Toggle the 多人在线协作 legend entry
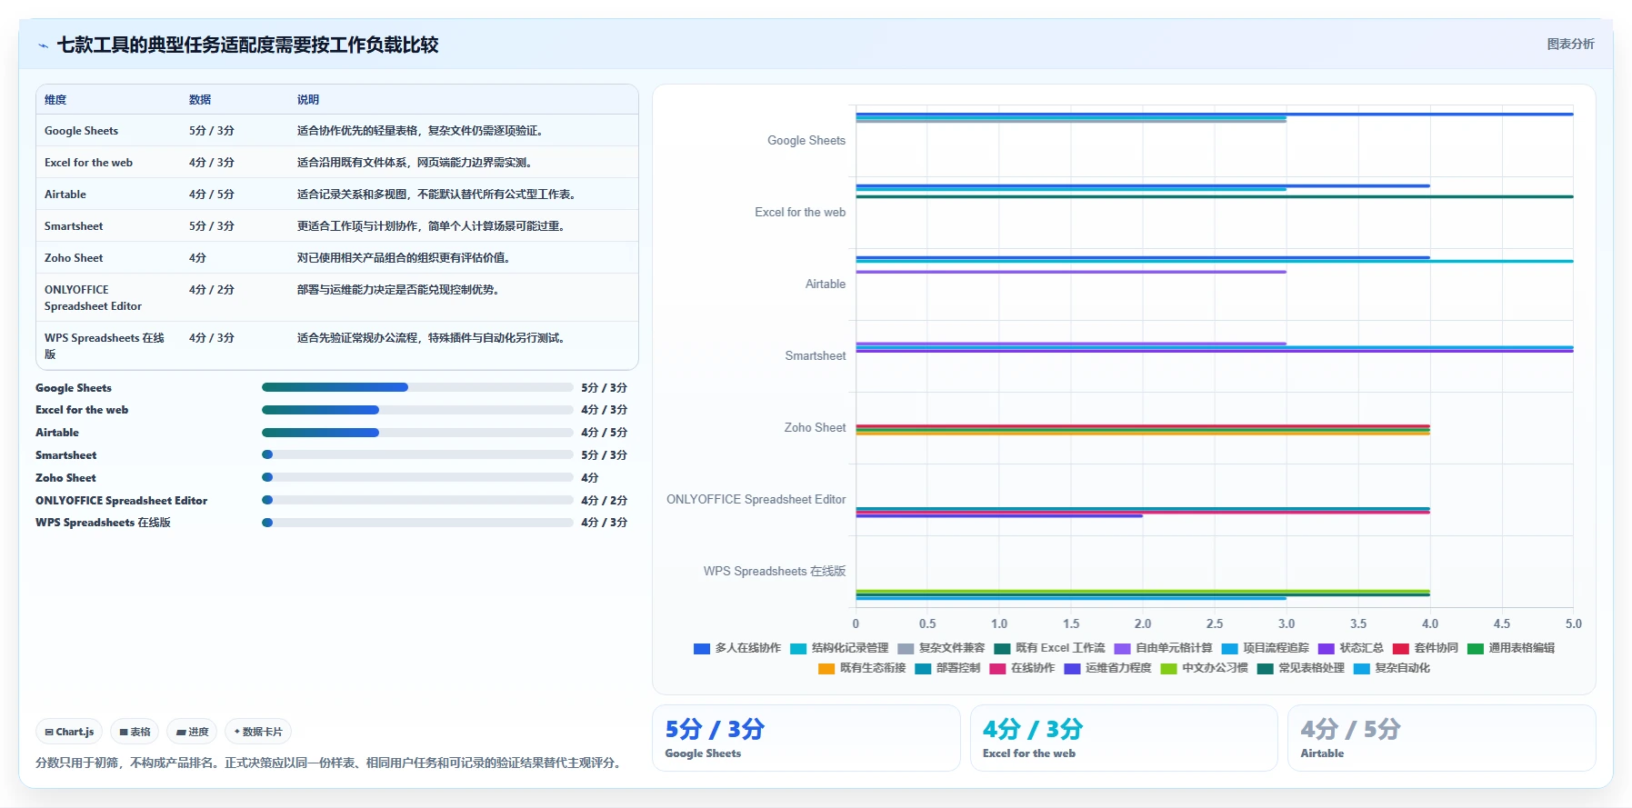The image size is (1632, 808). pyautogui.click(x=737, y=648)
